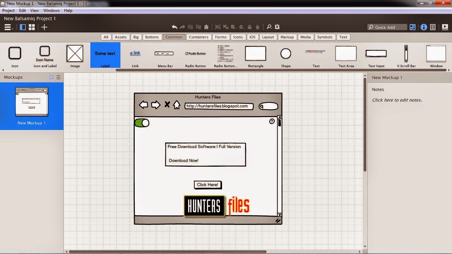Switch to the All library tab
Viewport: 452px width, 254px height.
click(106, 37)
